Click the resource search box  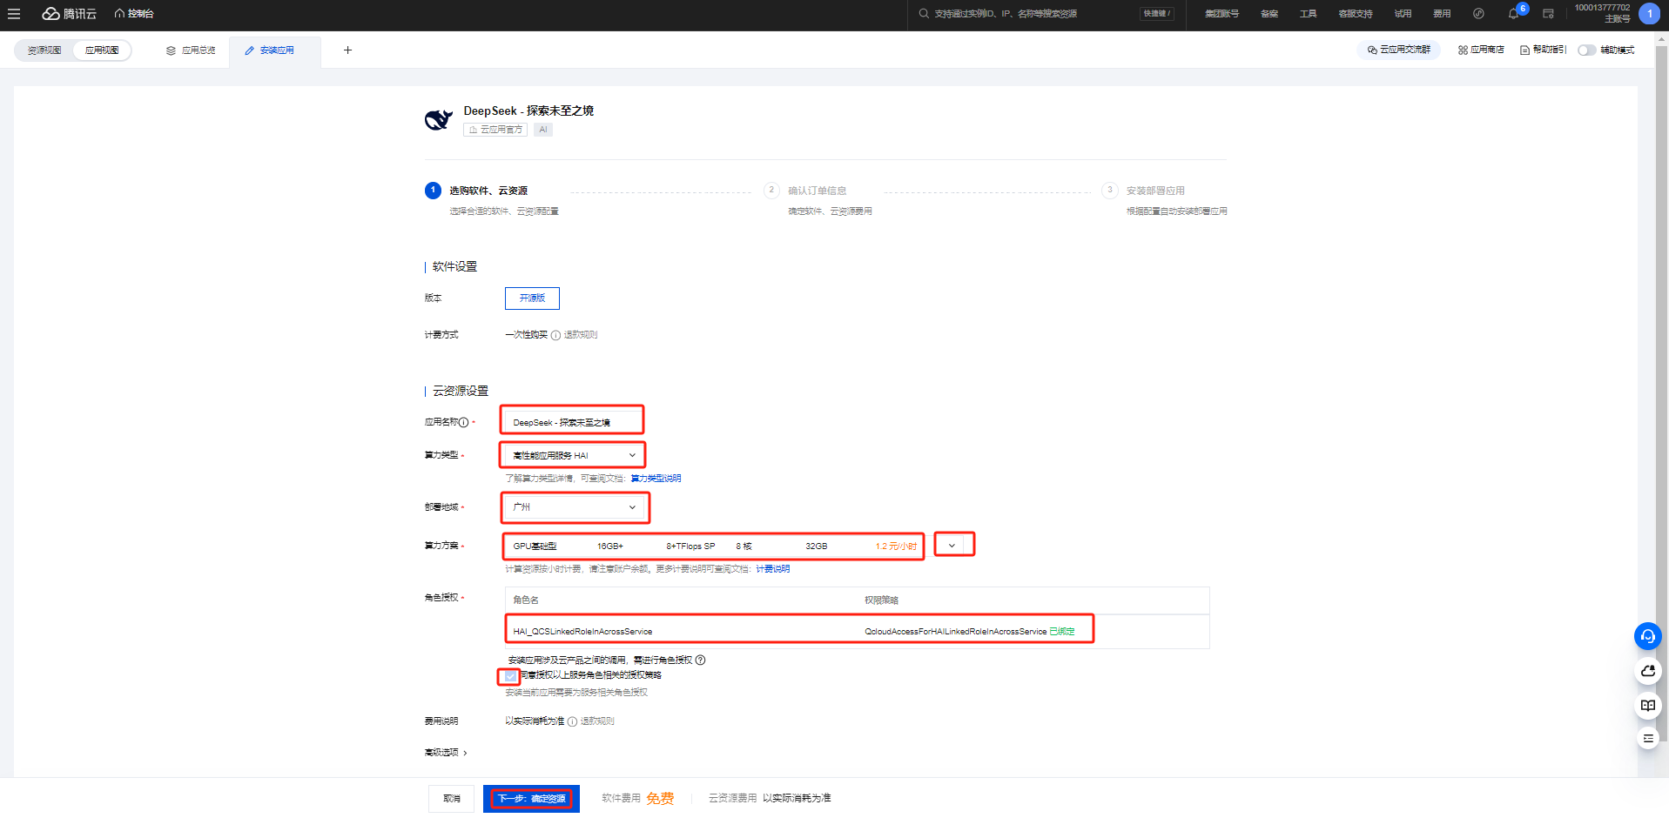coord(1047,14)
